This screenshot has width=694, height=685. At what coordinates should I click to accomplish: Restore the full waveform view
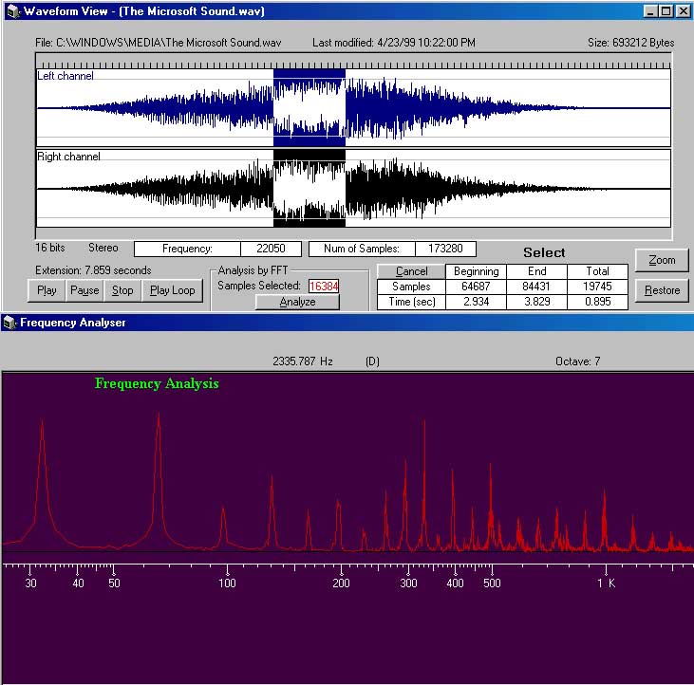[x=662, y=290]
